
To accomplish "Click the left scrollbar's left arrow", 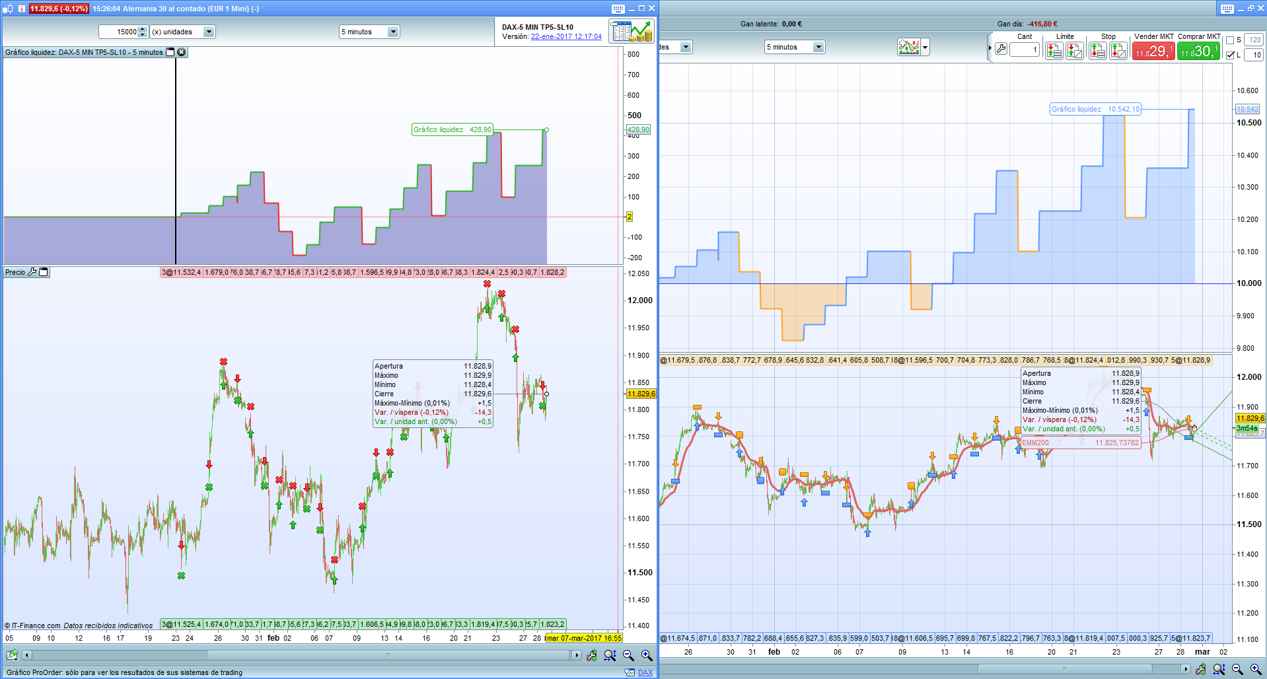I will point(27,655).
